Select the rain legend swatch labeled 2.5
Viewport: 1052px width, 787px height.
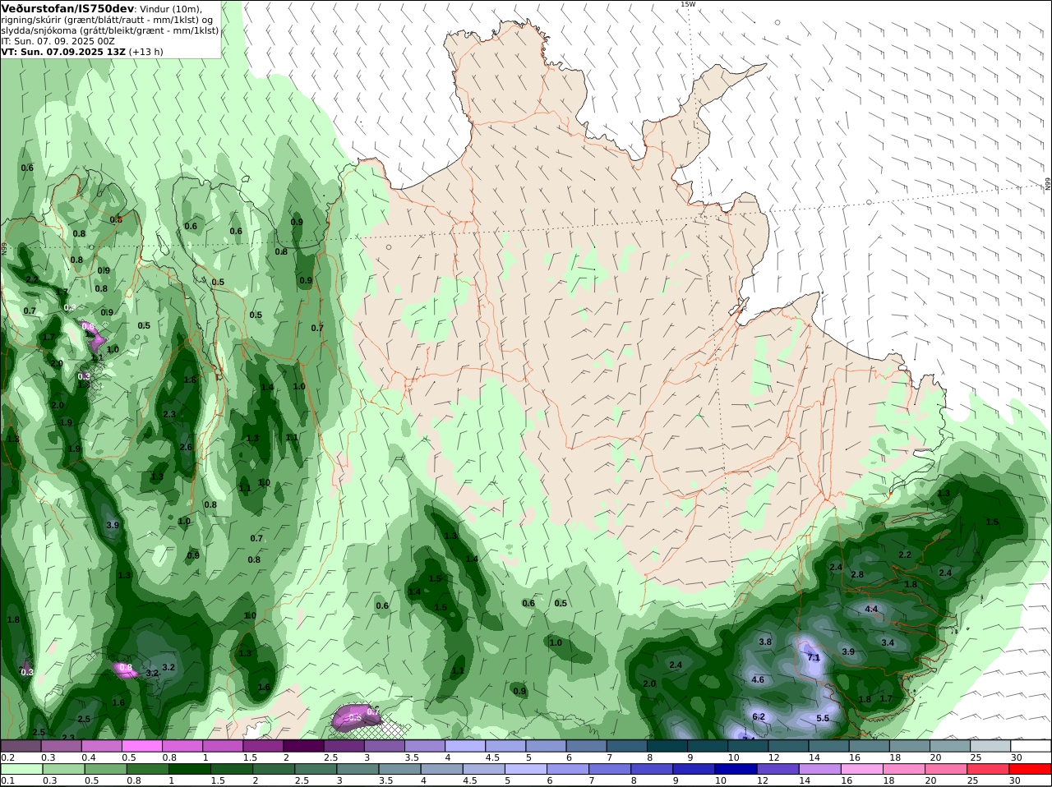[315, 769]
